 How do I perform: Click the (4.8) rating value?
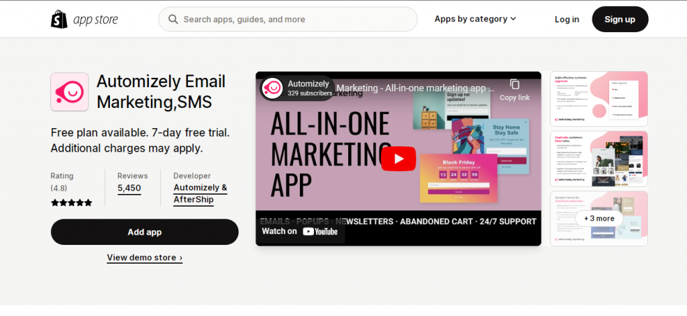pos(59,188)
